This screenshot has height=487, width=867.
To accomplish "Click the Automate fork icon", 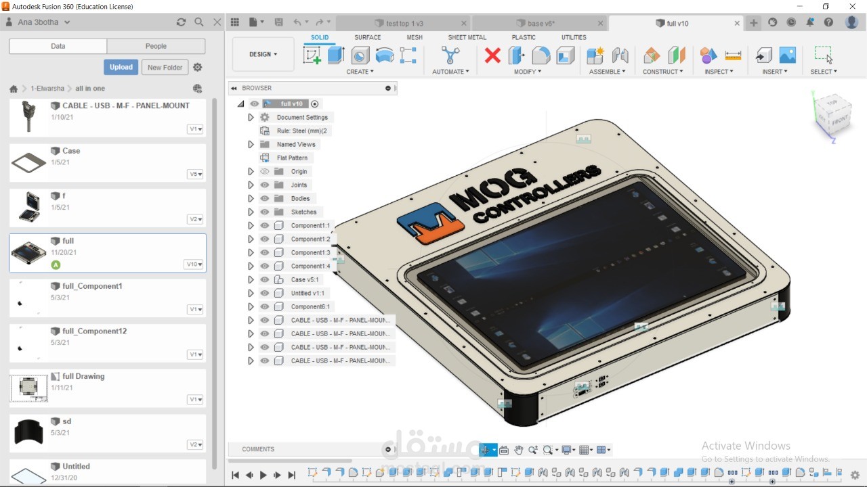I will tap(450, 55).
